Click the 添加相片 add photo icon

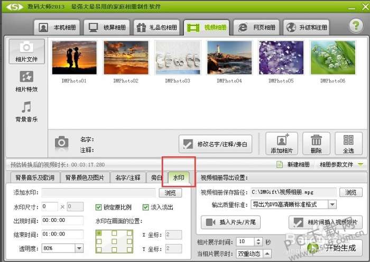pyautogui.click(x=282, y=143)
